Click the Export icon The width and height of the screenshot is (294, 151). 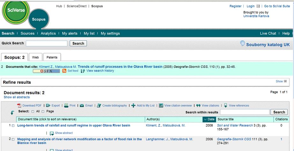click(x=48, y=106)
